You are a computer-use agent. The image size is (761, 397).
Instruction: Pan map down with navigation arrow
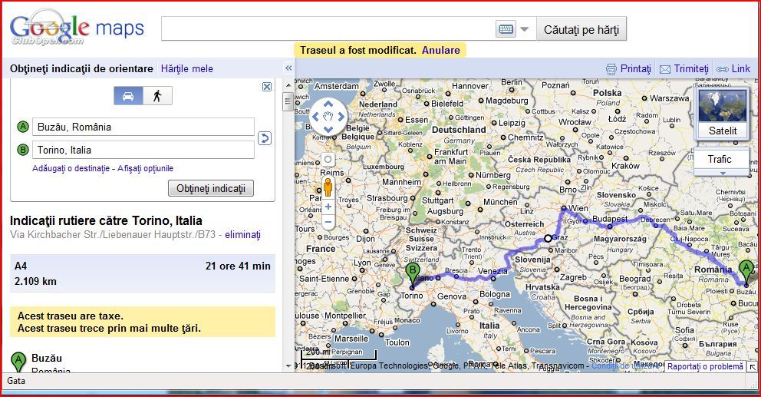click(x=328, y=129)
